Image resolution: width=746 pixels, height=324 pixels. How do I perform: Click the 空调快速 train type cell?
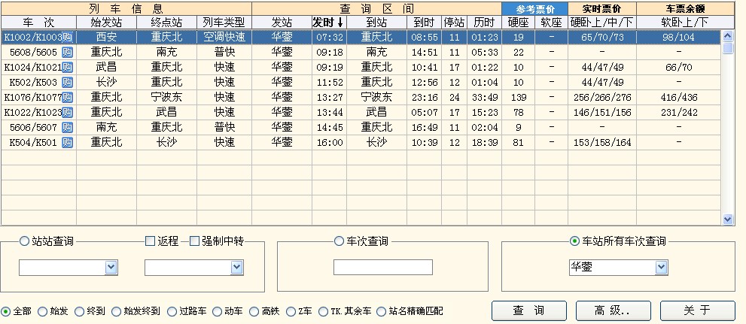[x=224, y=37]
